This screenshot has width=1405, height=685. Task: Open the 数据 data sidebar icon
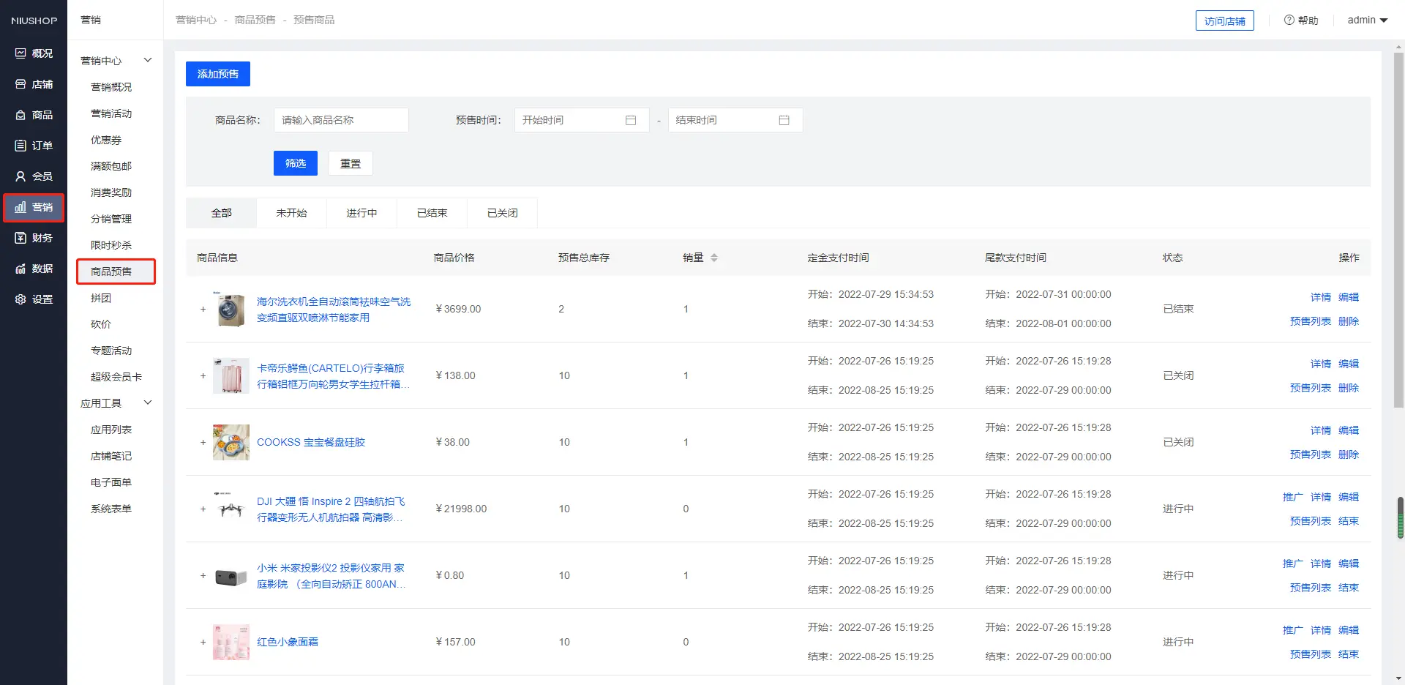click(20, 269)
